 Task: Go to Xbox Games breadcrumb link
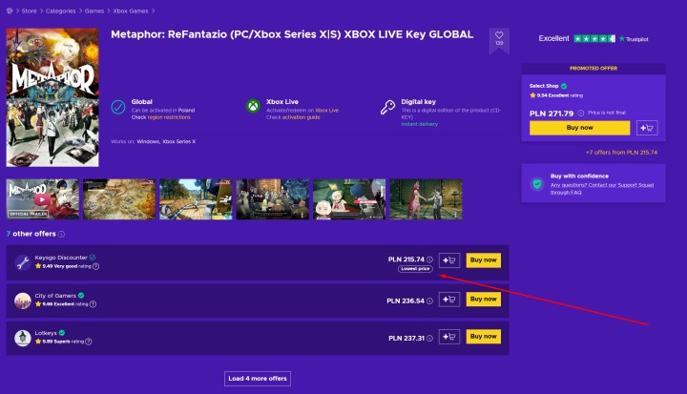click(131, 10)
